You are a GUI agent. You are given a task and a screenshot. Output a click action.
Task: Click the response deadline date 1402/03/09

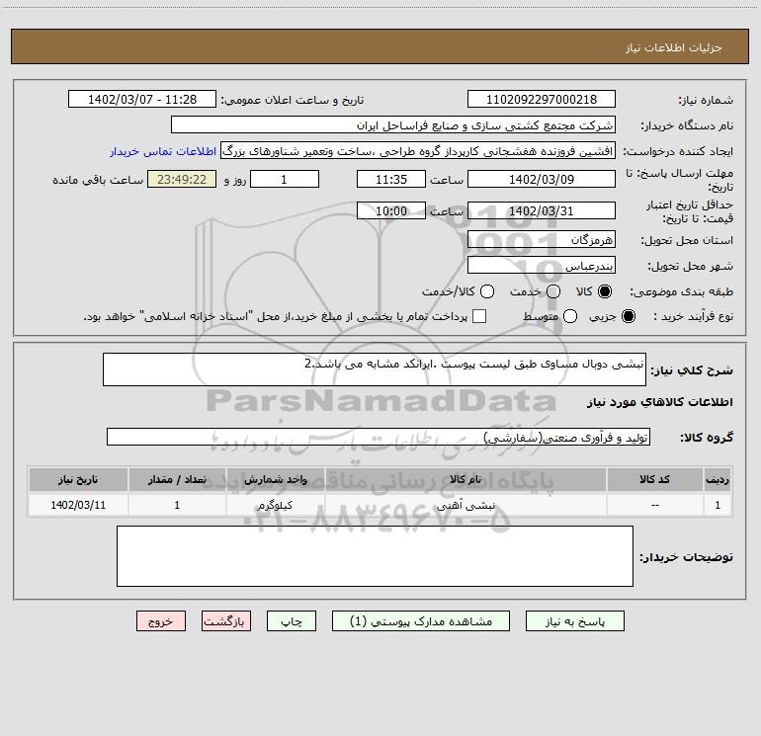(x=542, y=180)
